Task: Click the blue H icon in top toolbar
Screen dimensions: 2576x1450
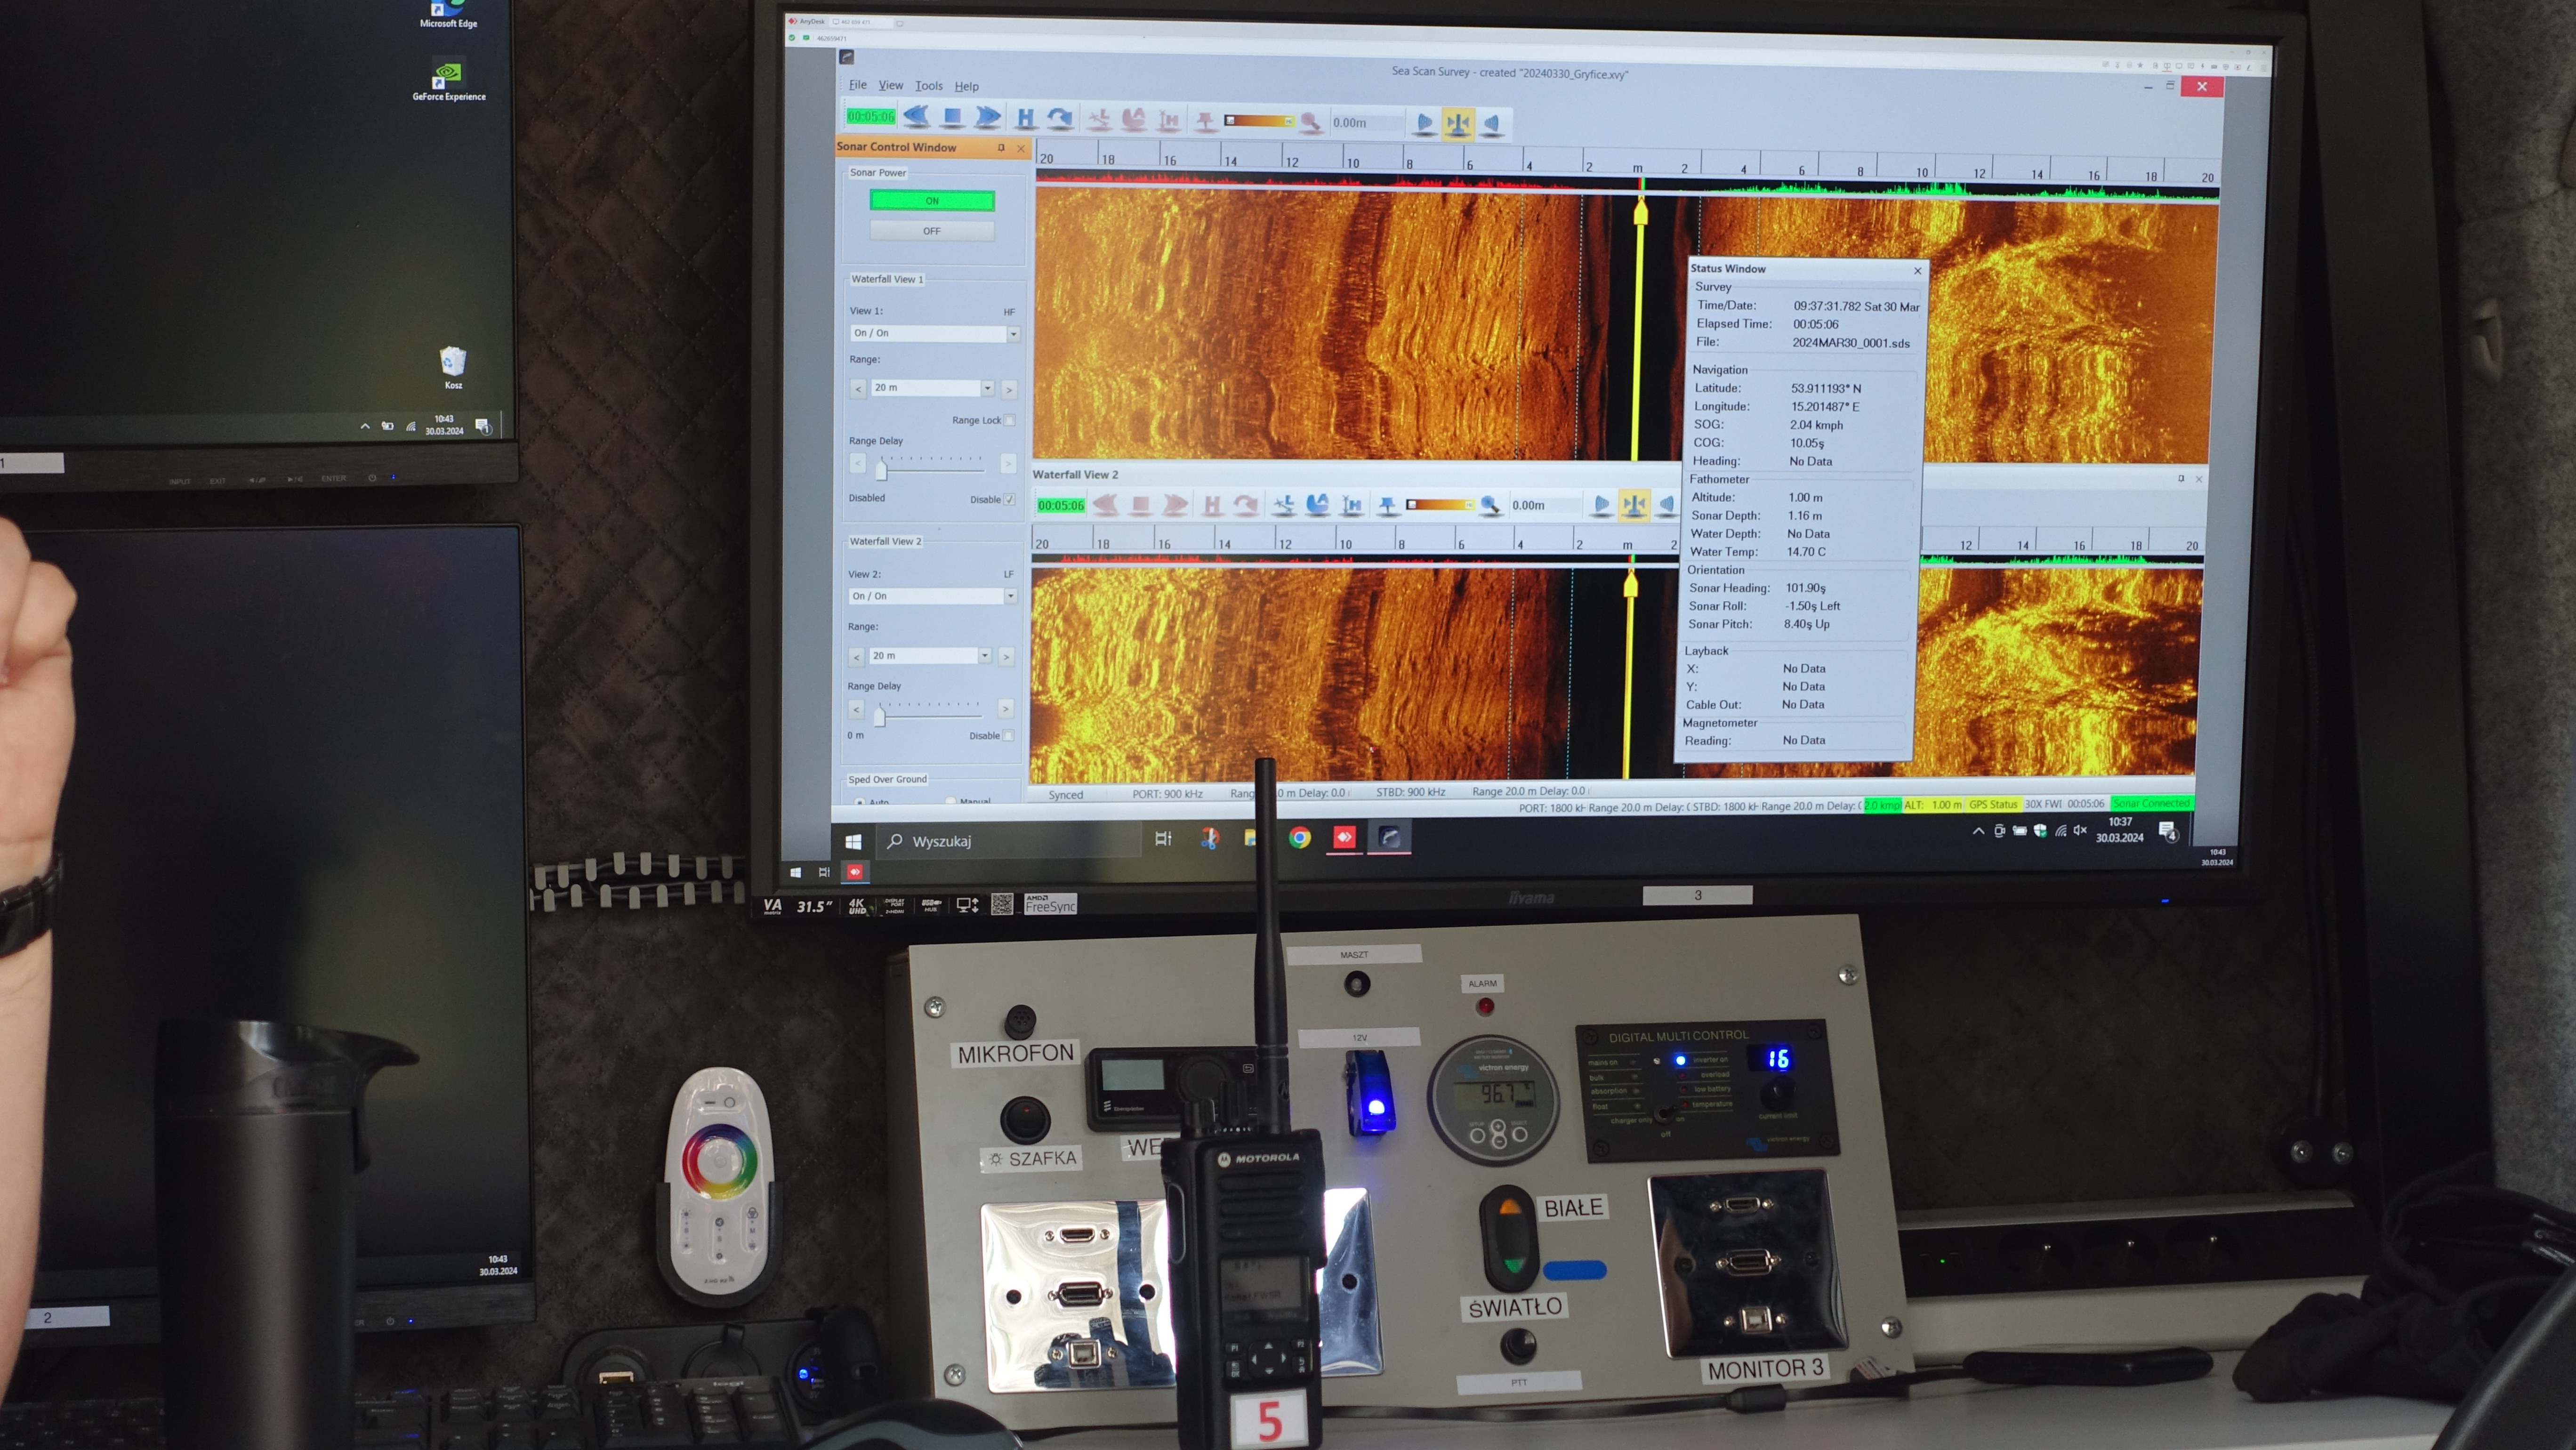Action: coord(1025,119)
